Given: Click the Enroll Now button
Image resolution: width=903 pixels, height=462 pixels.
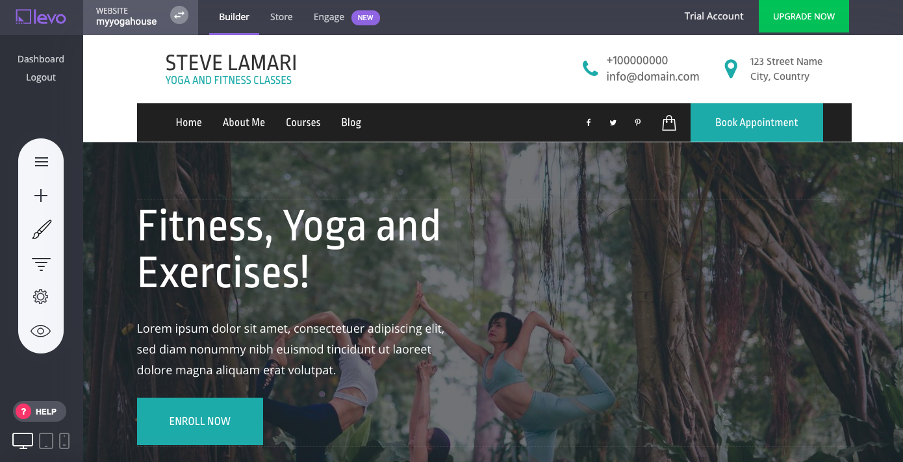Looking at the screenshot, I should coord(200,421).
